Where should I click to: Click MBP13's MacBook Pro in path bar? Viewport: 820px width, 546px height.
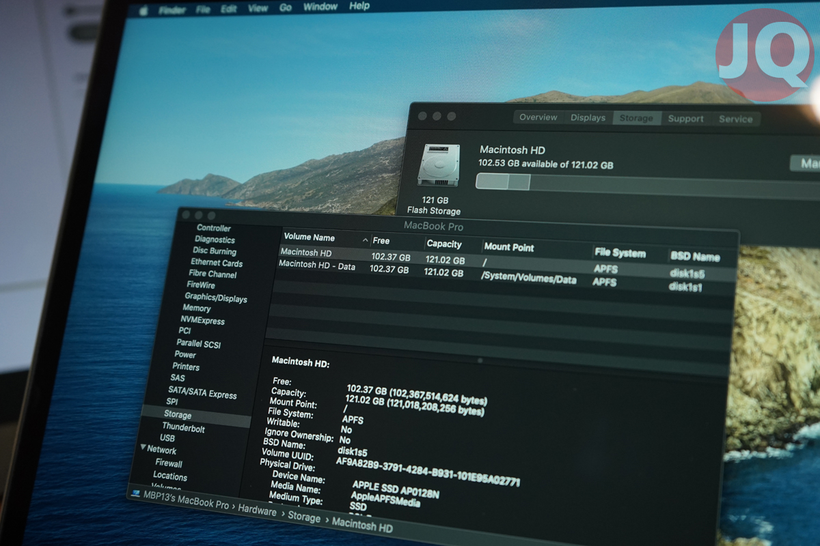coord(186,500)
